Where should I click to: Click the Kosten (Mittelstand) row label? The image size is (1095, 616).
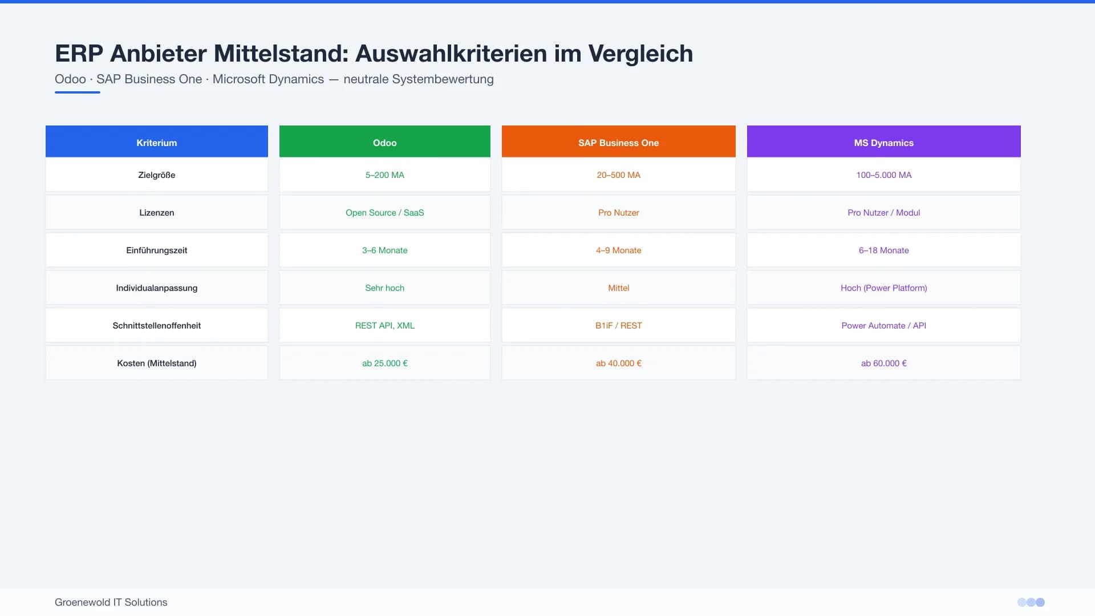click(x=157, y=363)
